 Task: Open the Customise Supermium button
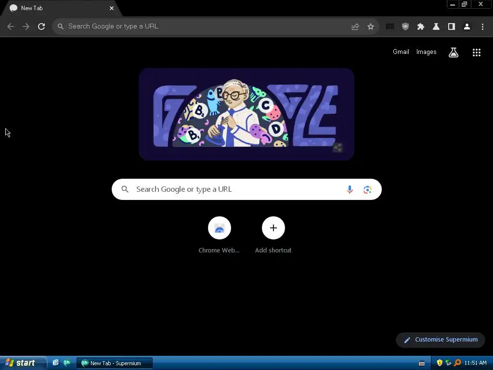point(441,340)
